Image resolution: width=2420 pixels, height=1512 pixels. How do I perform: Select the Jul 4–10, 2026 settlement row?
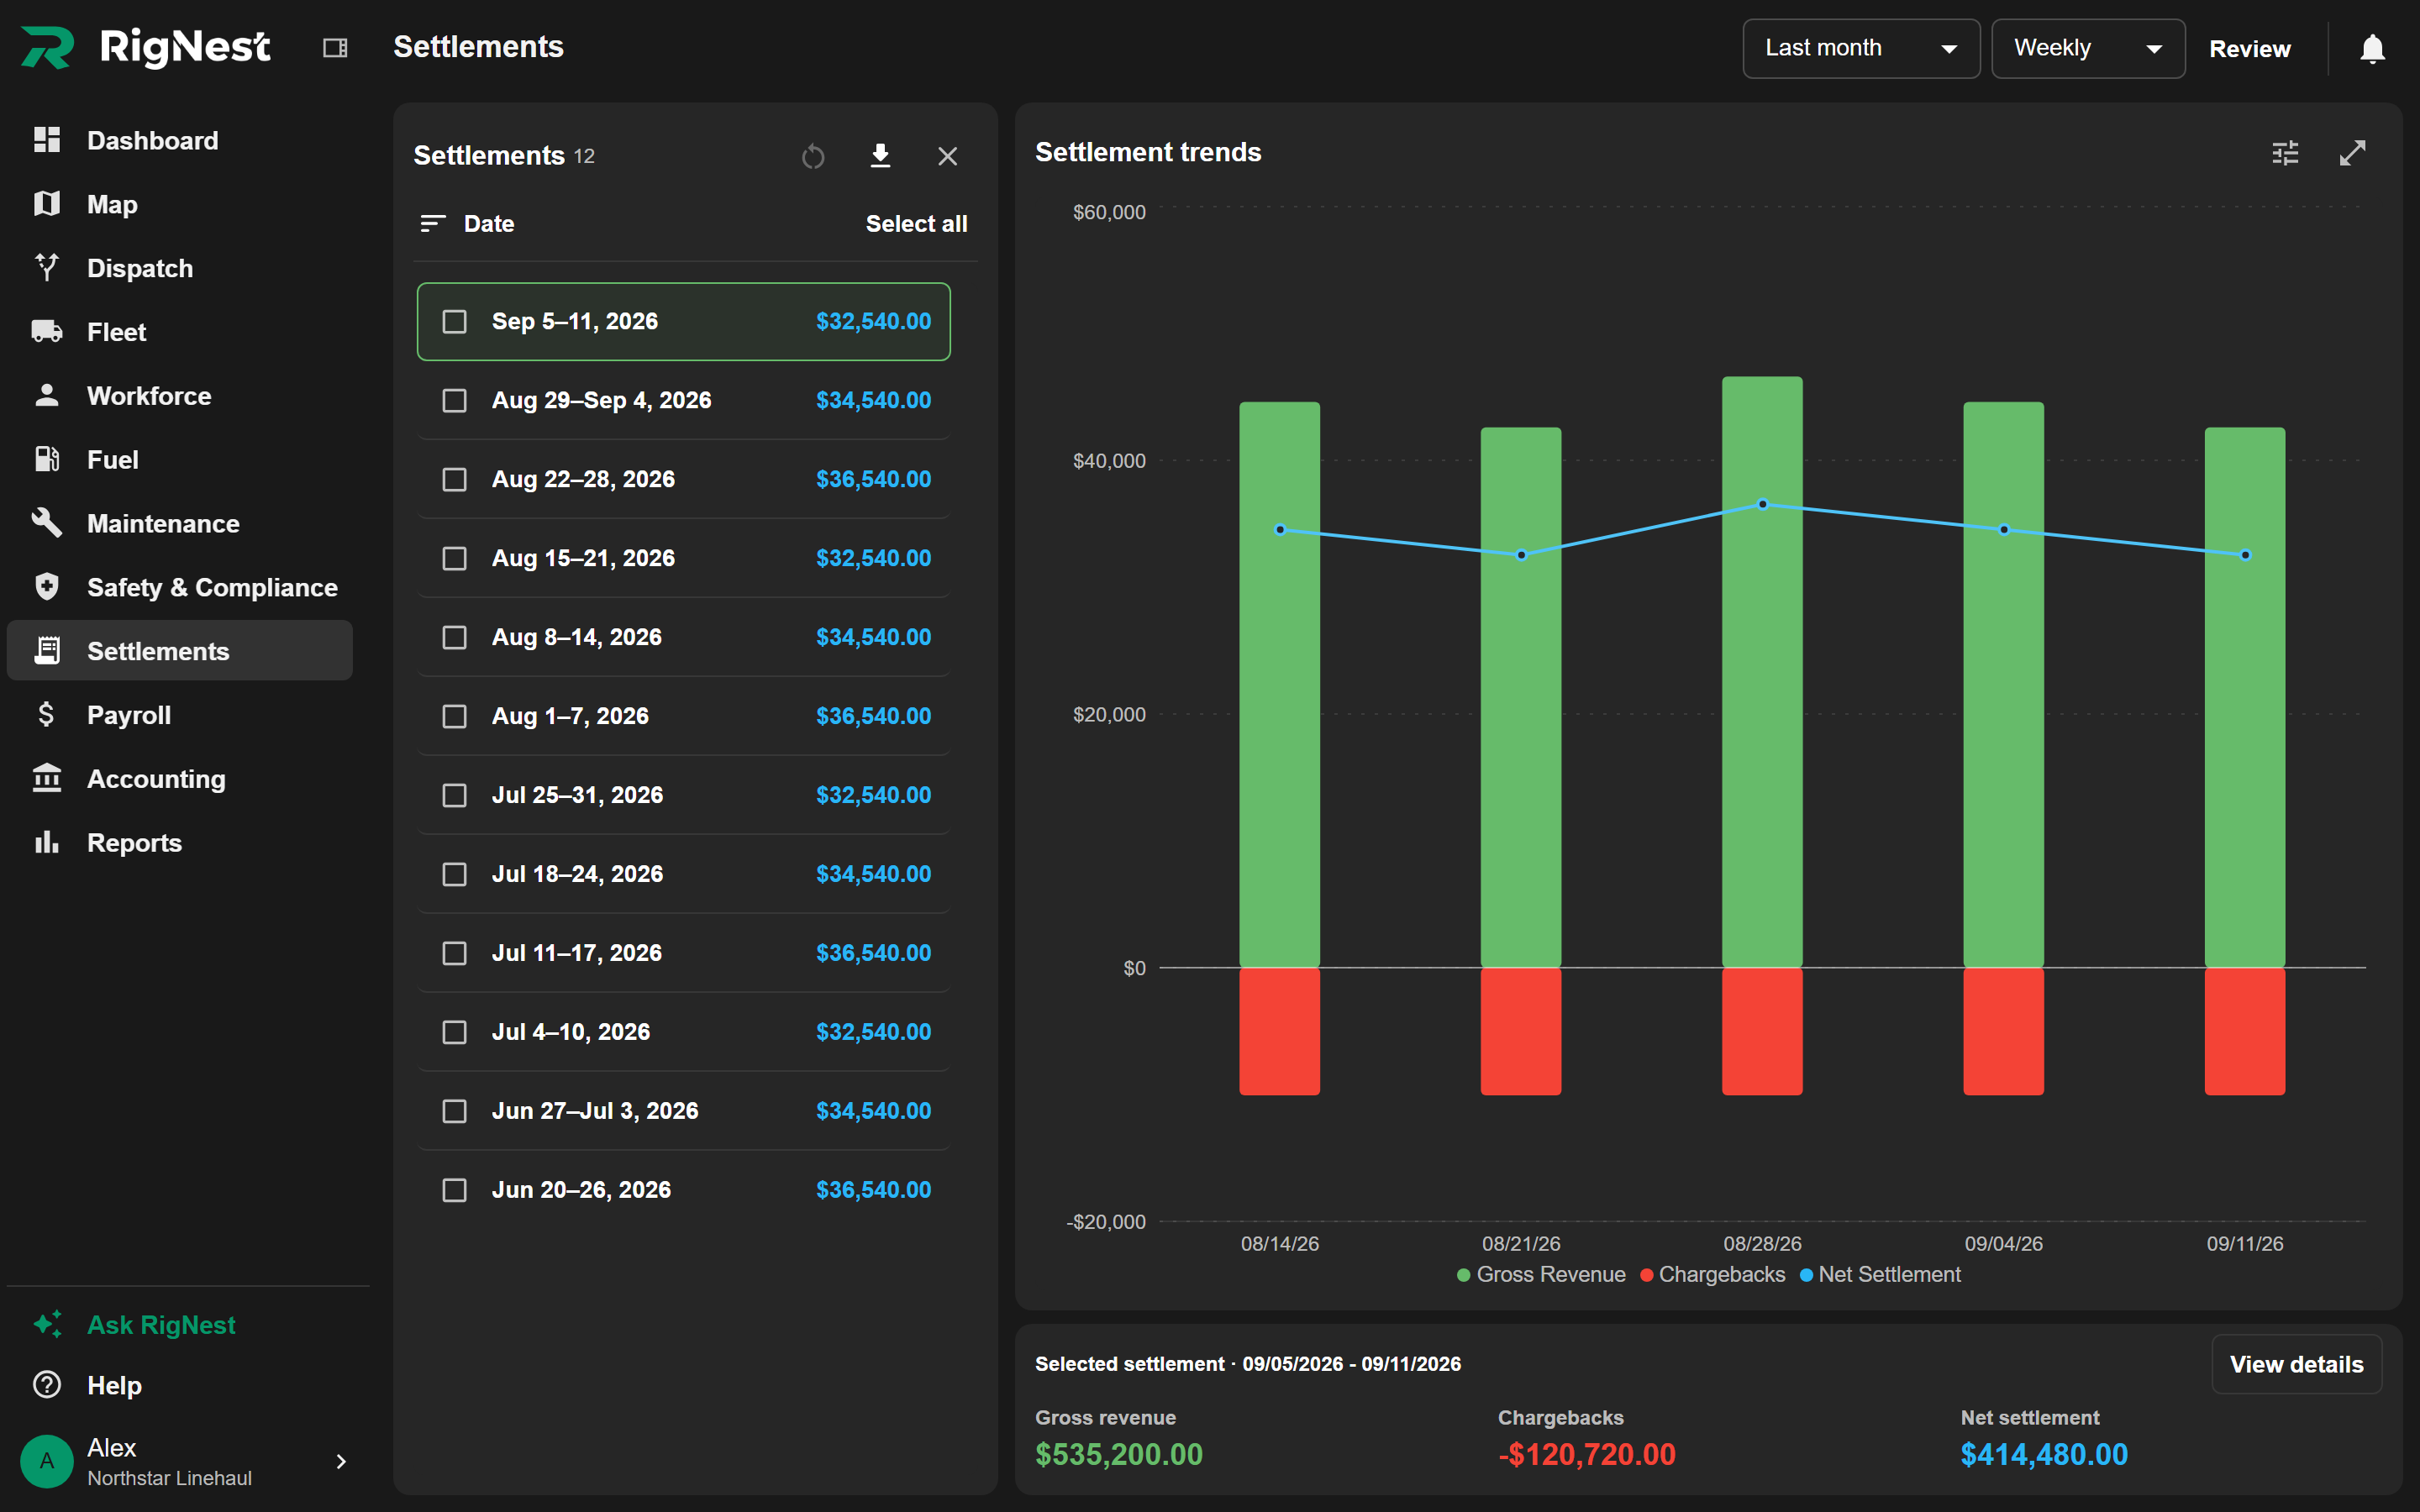click(x=684, y=1032)
